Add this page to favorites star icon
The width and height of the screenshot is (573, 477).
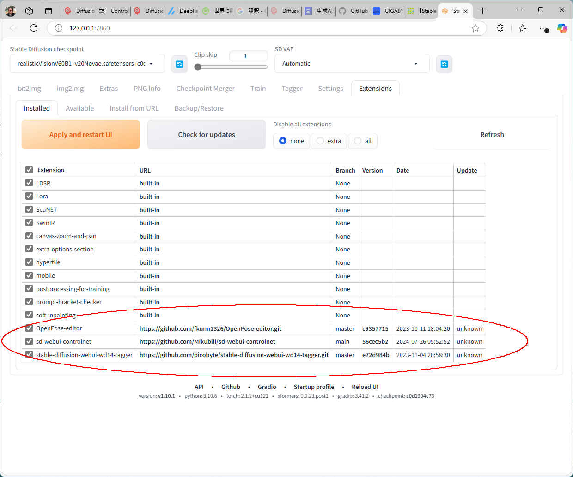pos(475,28)
